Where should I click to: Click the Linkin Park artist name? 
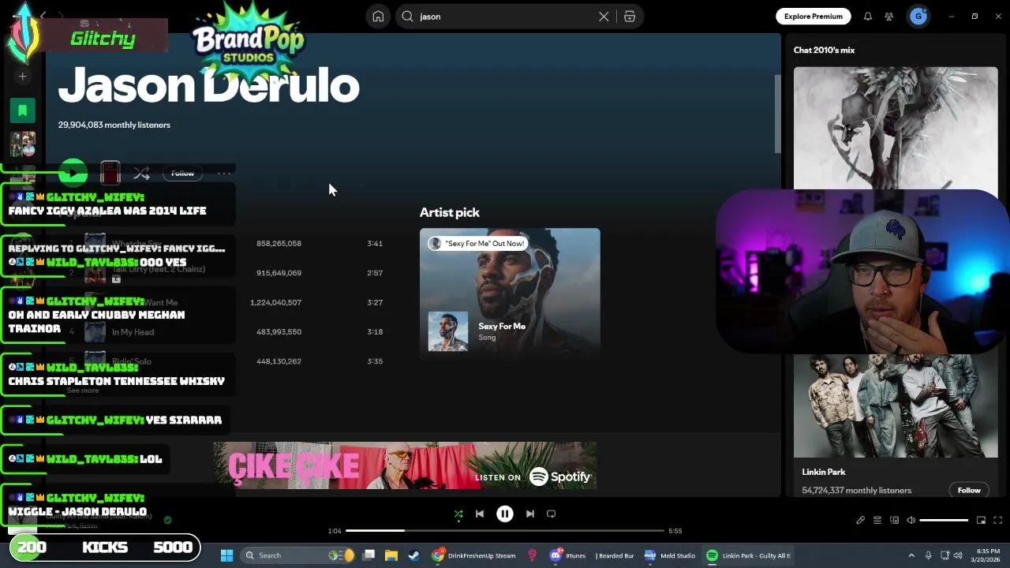point(823,472)
